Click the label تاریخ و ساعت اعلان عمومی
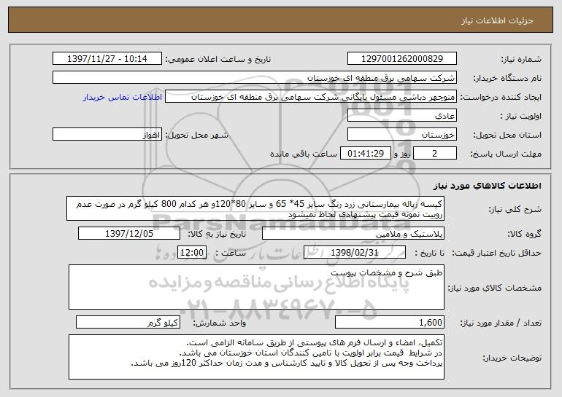The image size is (562, 397). coord(218,59)
